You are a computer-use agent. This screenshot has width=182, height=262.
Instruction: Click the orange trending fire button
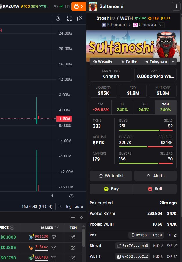79,6
